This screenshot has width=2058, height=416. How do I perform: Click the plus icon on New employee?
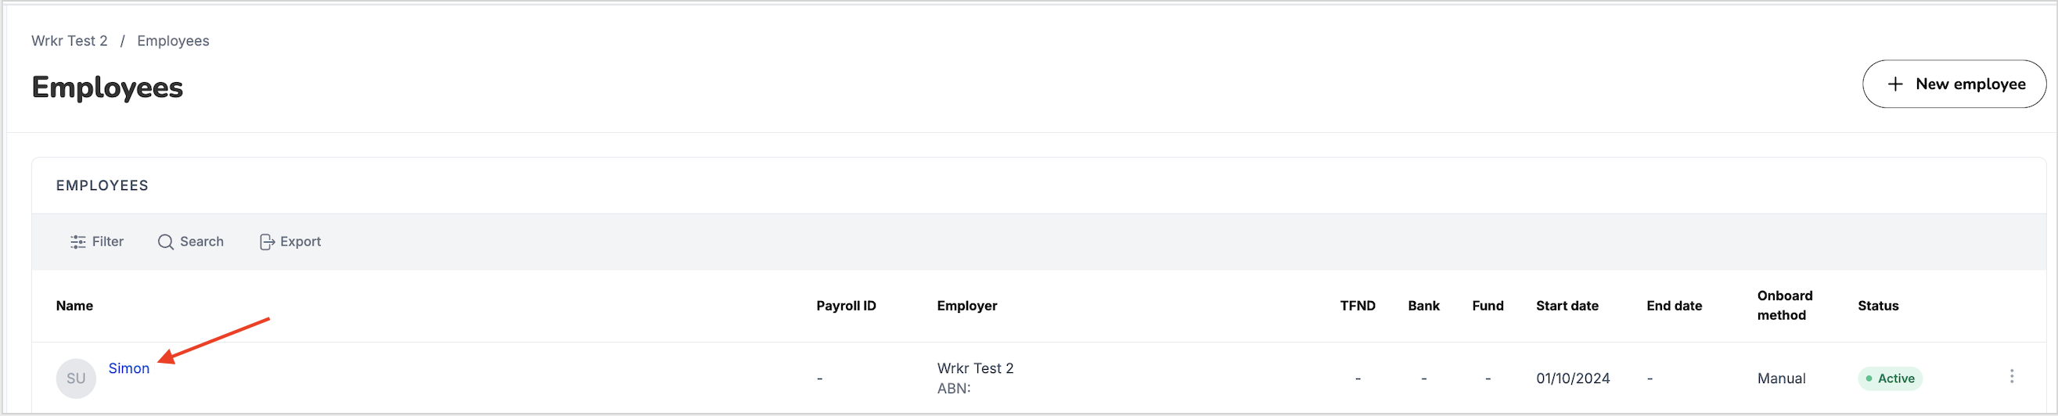click(1895, 84)
